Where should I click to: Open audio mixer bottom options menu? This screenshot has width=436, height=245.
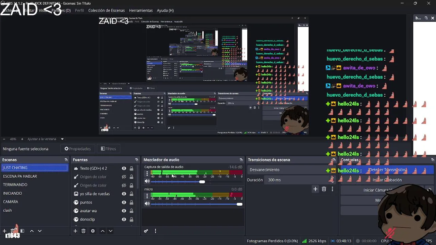coord(155,231)
